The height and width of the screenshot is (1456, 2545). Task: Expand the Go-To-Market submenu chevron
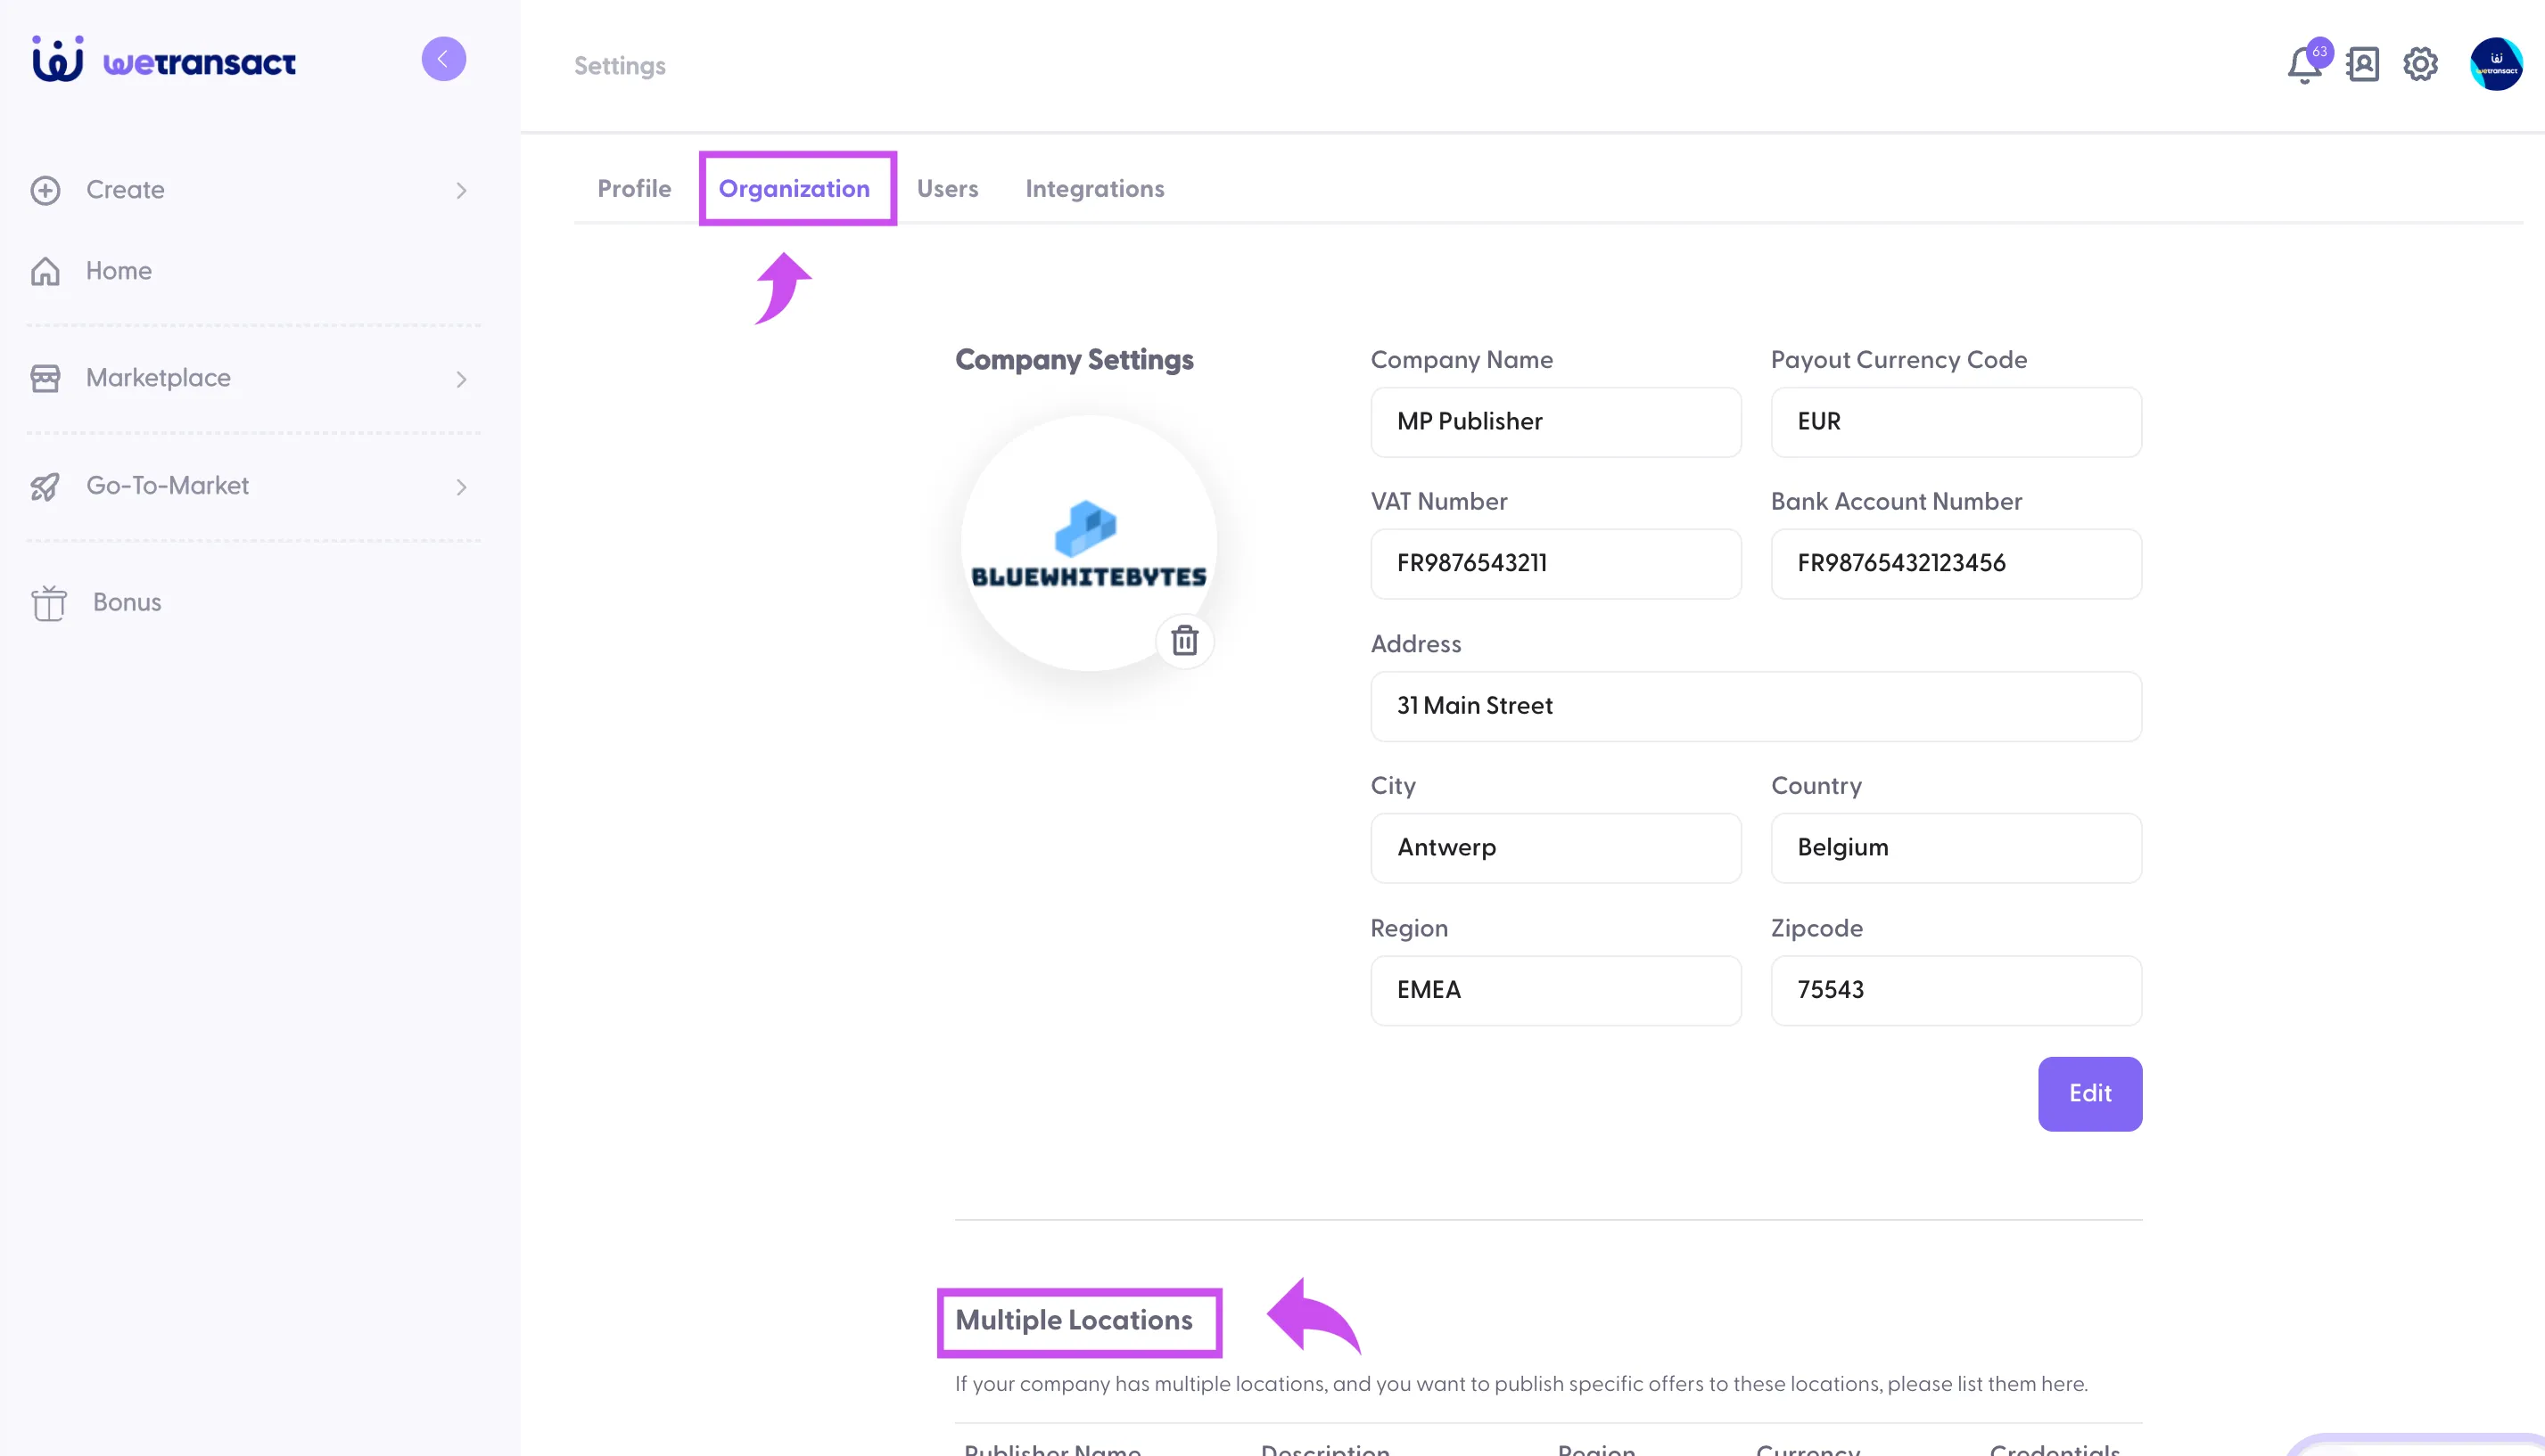click(461, 487)
